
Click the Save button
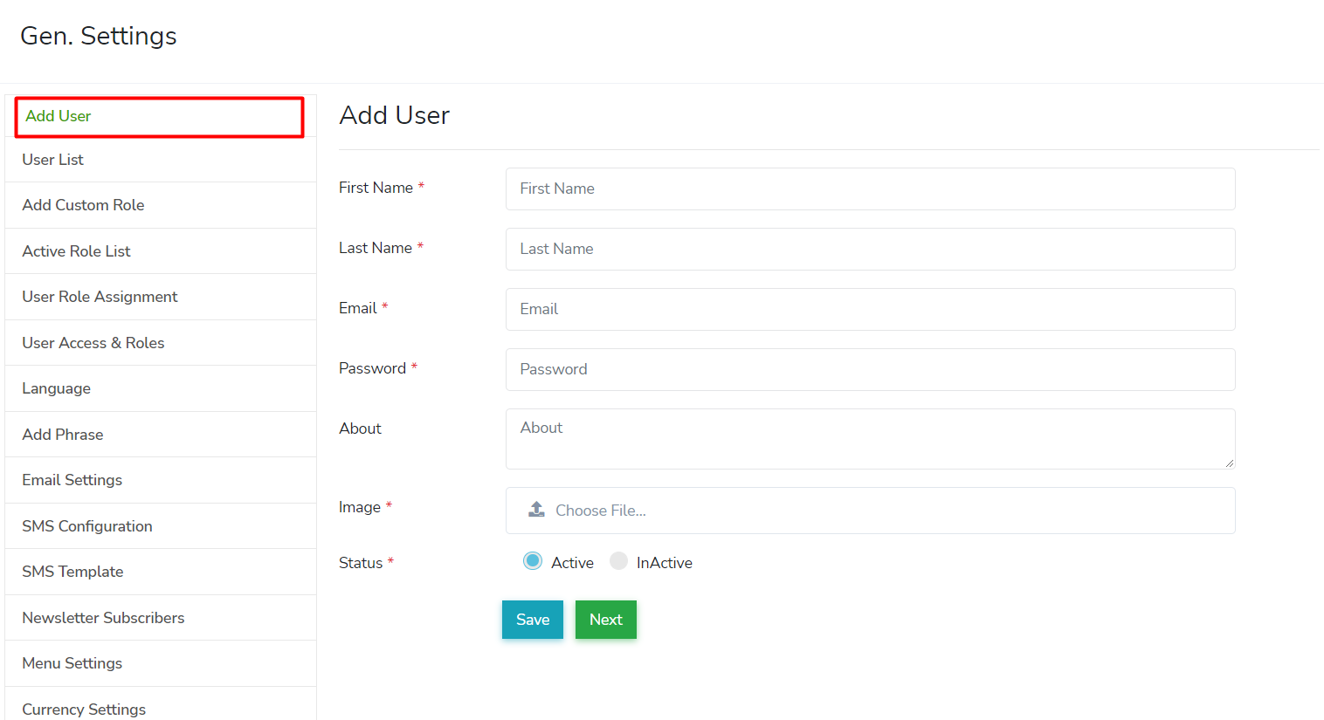pos(532,620)
